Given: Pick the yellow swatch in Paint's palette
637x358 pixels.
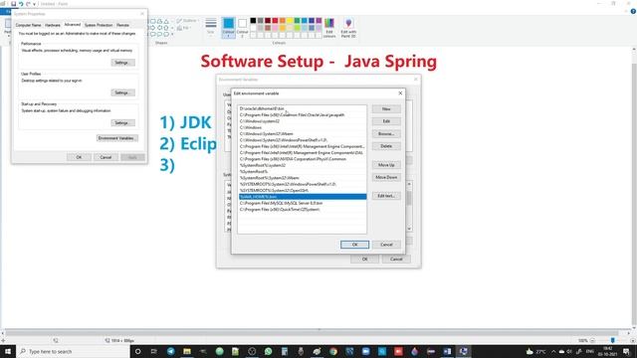Looking at the screenshot, I should click(290, 20).
